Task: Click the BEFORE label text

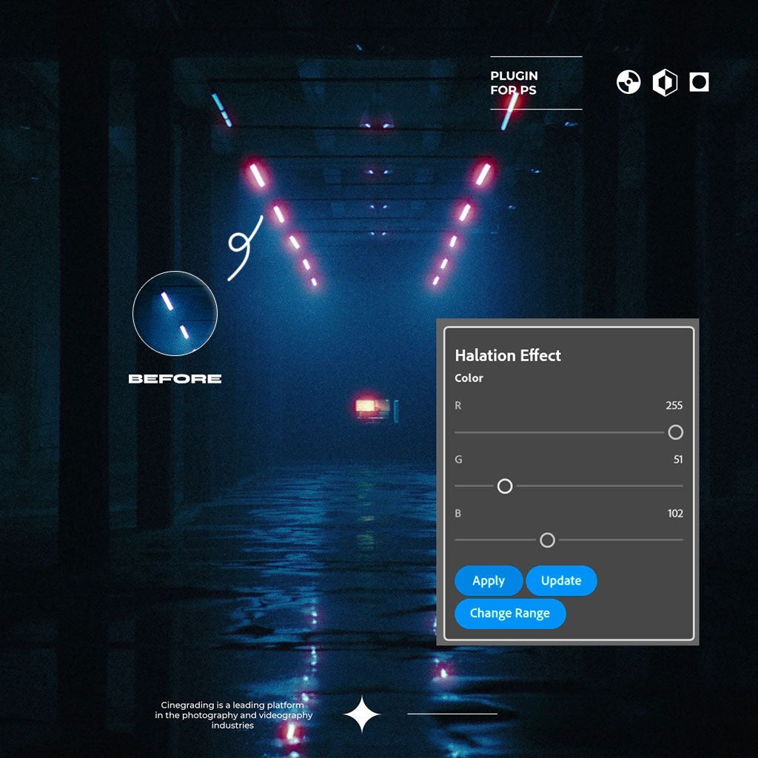Action: click(x=175, y=378)
